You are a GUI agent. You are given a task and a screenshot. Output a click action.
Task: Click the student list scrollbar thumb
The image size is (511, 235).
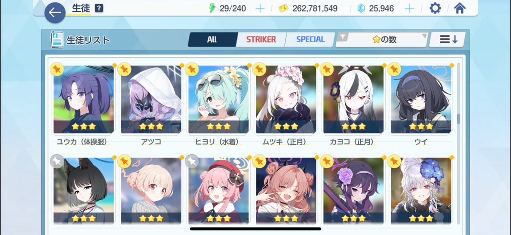[458, 119]
